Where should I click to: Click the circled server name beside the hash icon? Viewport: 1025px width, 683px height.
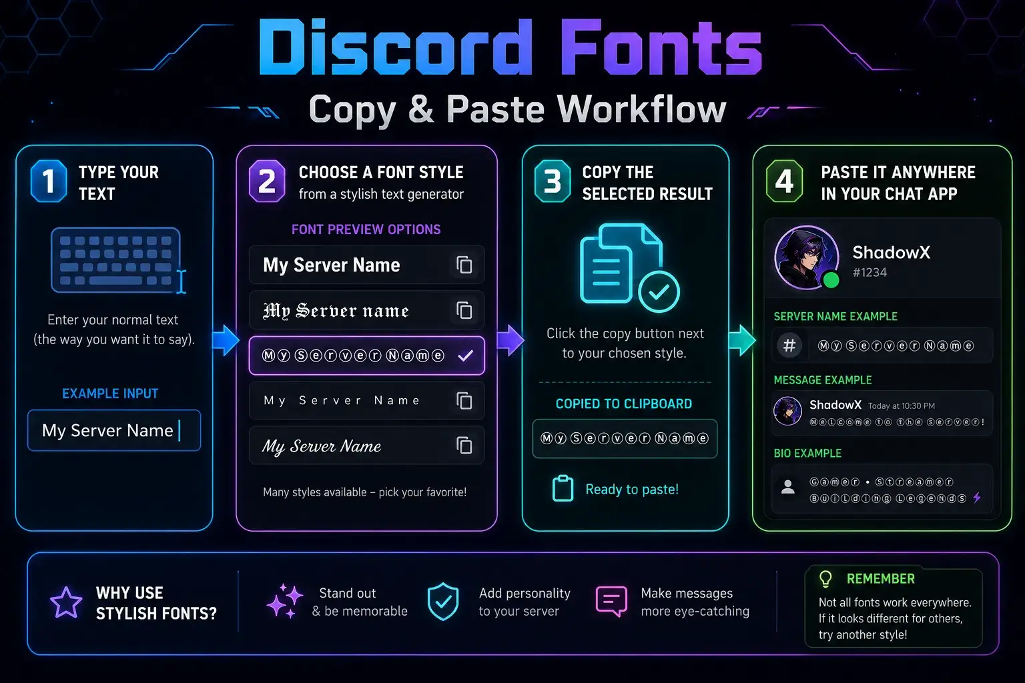896,346
